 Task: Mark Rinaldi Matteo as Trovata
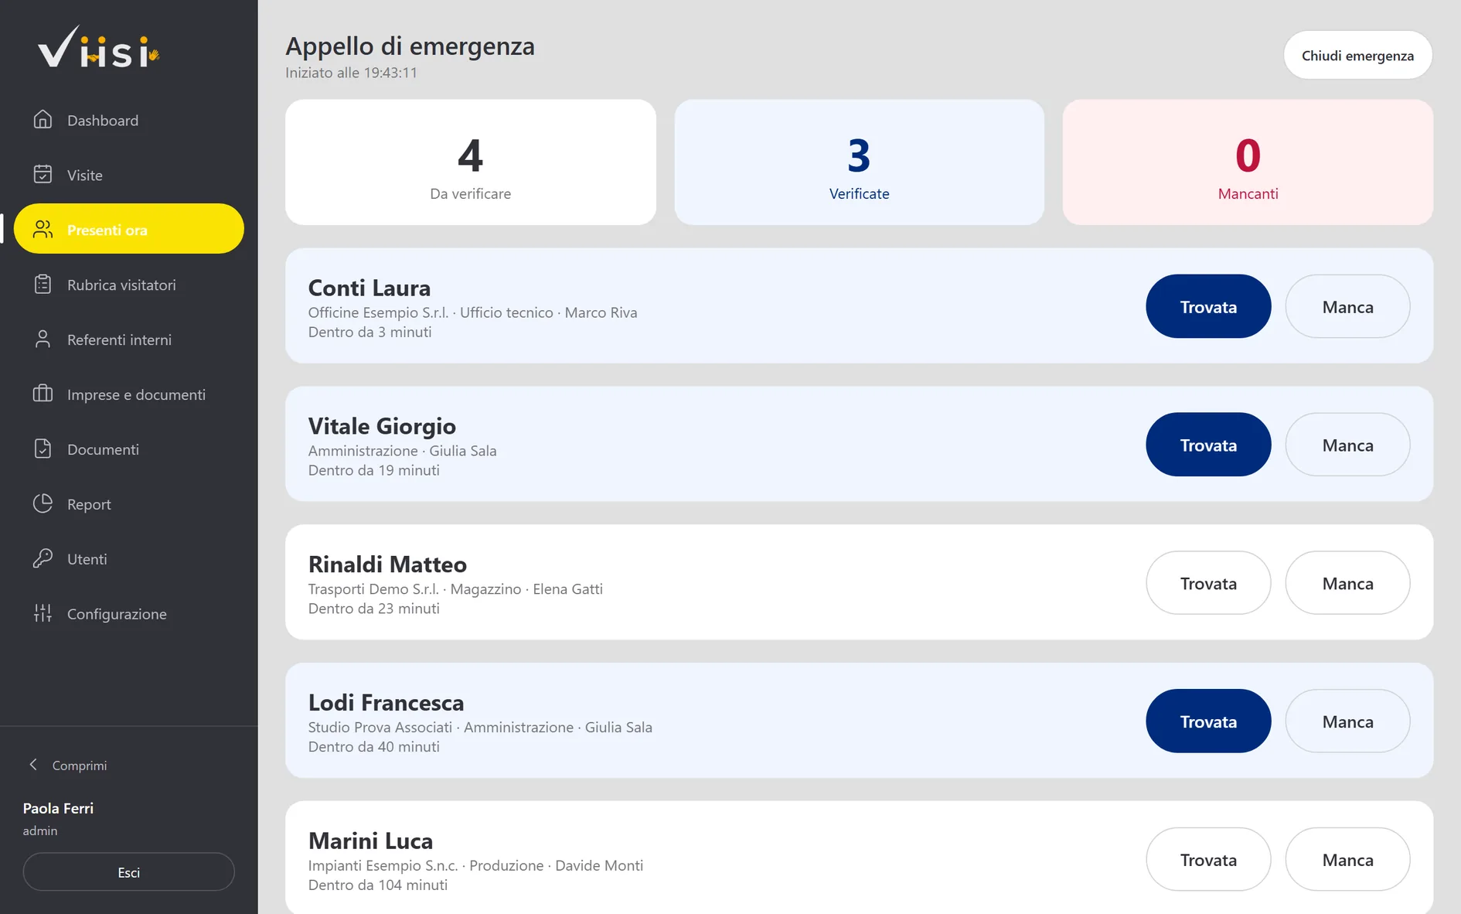(1208, 583)
